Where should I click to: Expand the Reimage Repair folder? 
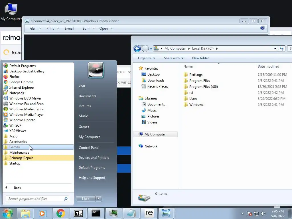point(38,158)
